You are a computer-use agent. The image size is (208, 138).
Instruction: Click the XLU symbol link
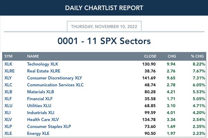(x=8, y=105)
